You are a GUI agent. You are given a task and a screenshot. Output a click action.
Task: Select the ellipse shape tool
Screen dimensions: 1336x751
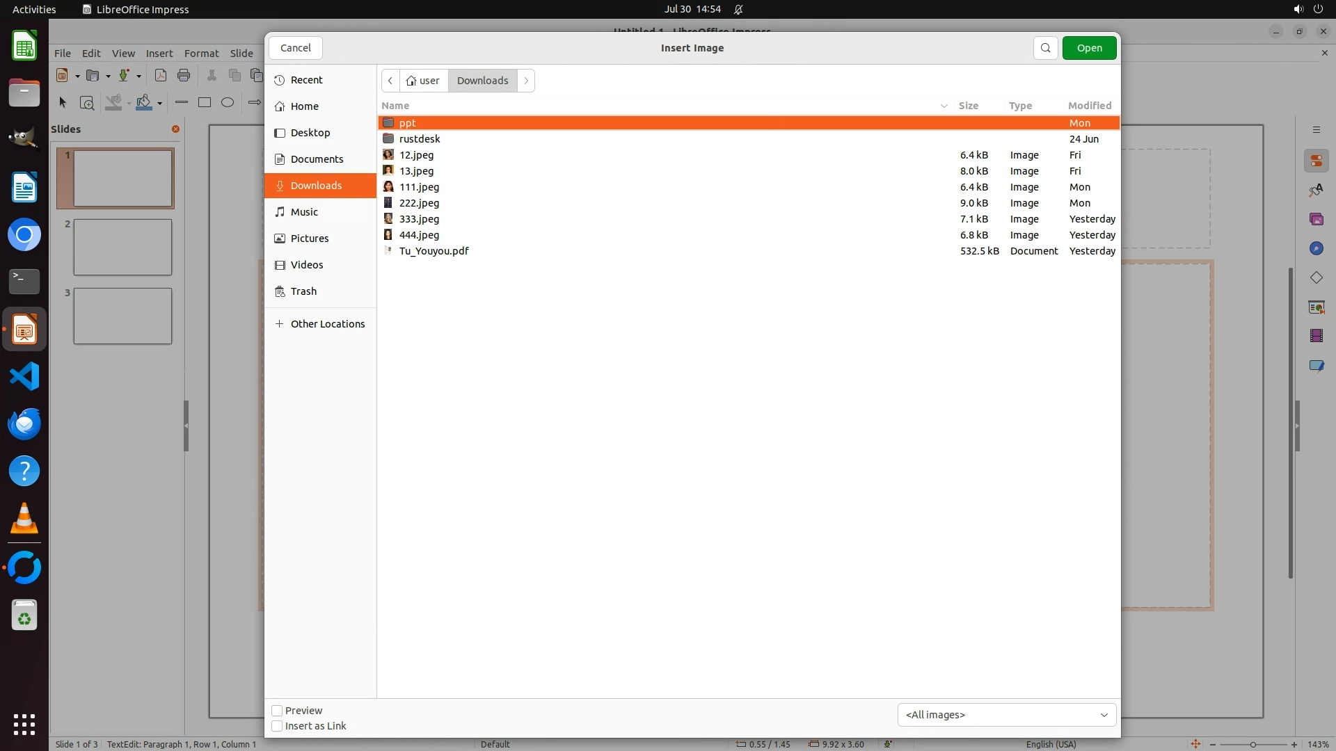point(228,102)
